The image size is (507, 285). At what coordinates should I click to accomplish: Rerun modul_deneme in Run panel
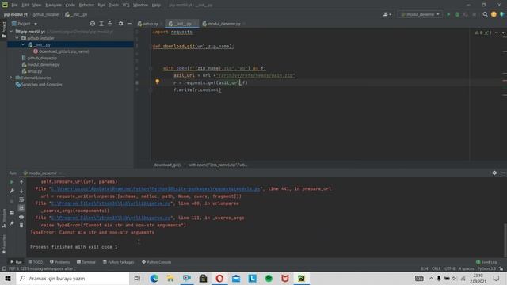pos(12,182)
